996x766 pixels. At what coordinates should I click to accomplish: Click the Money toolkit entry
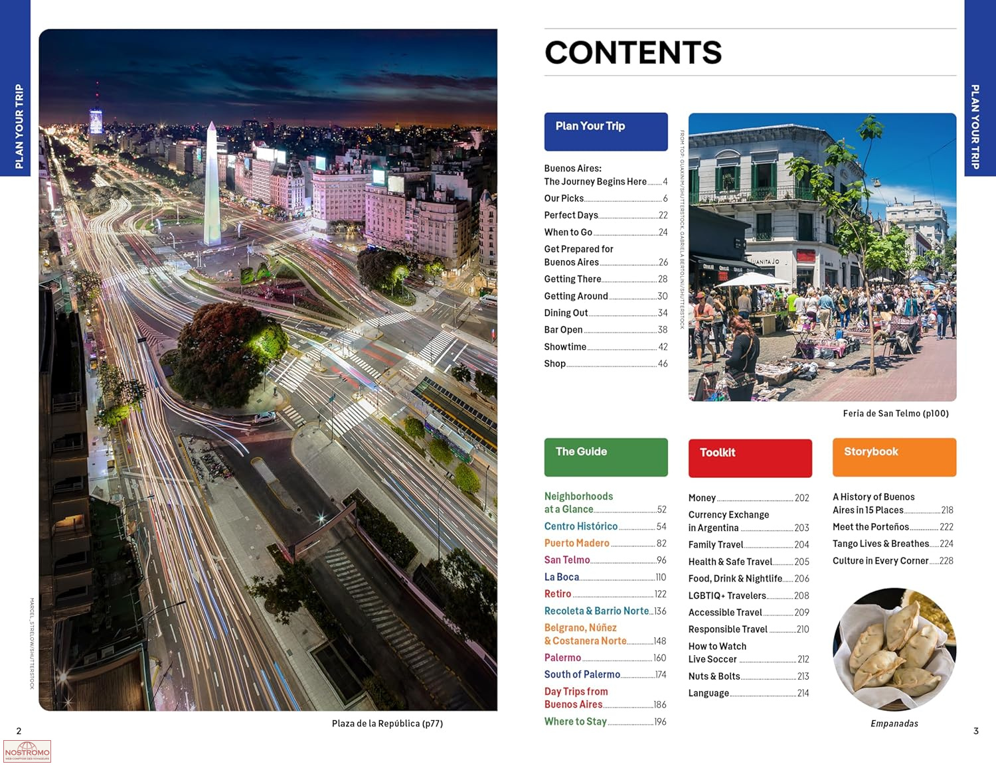coord(703,498)
